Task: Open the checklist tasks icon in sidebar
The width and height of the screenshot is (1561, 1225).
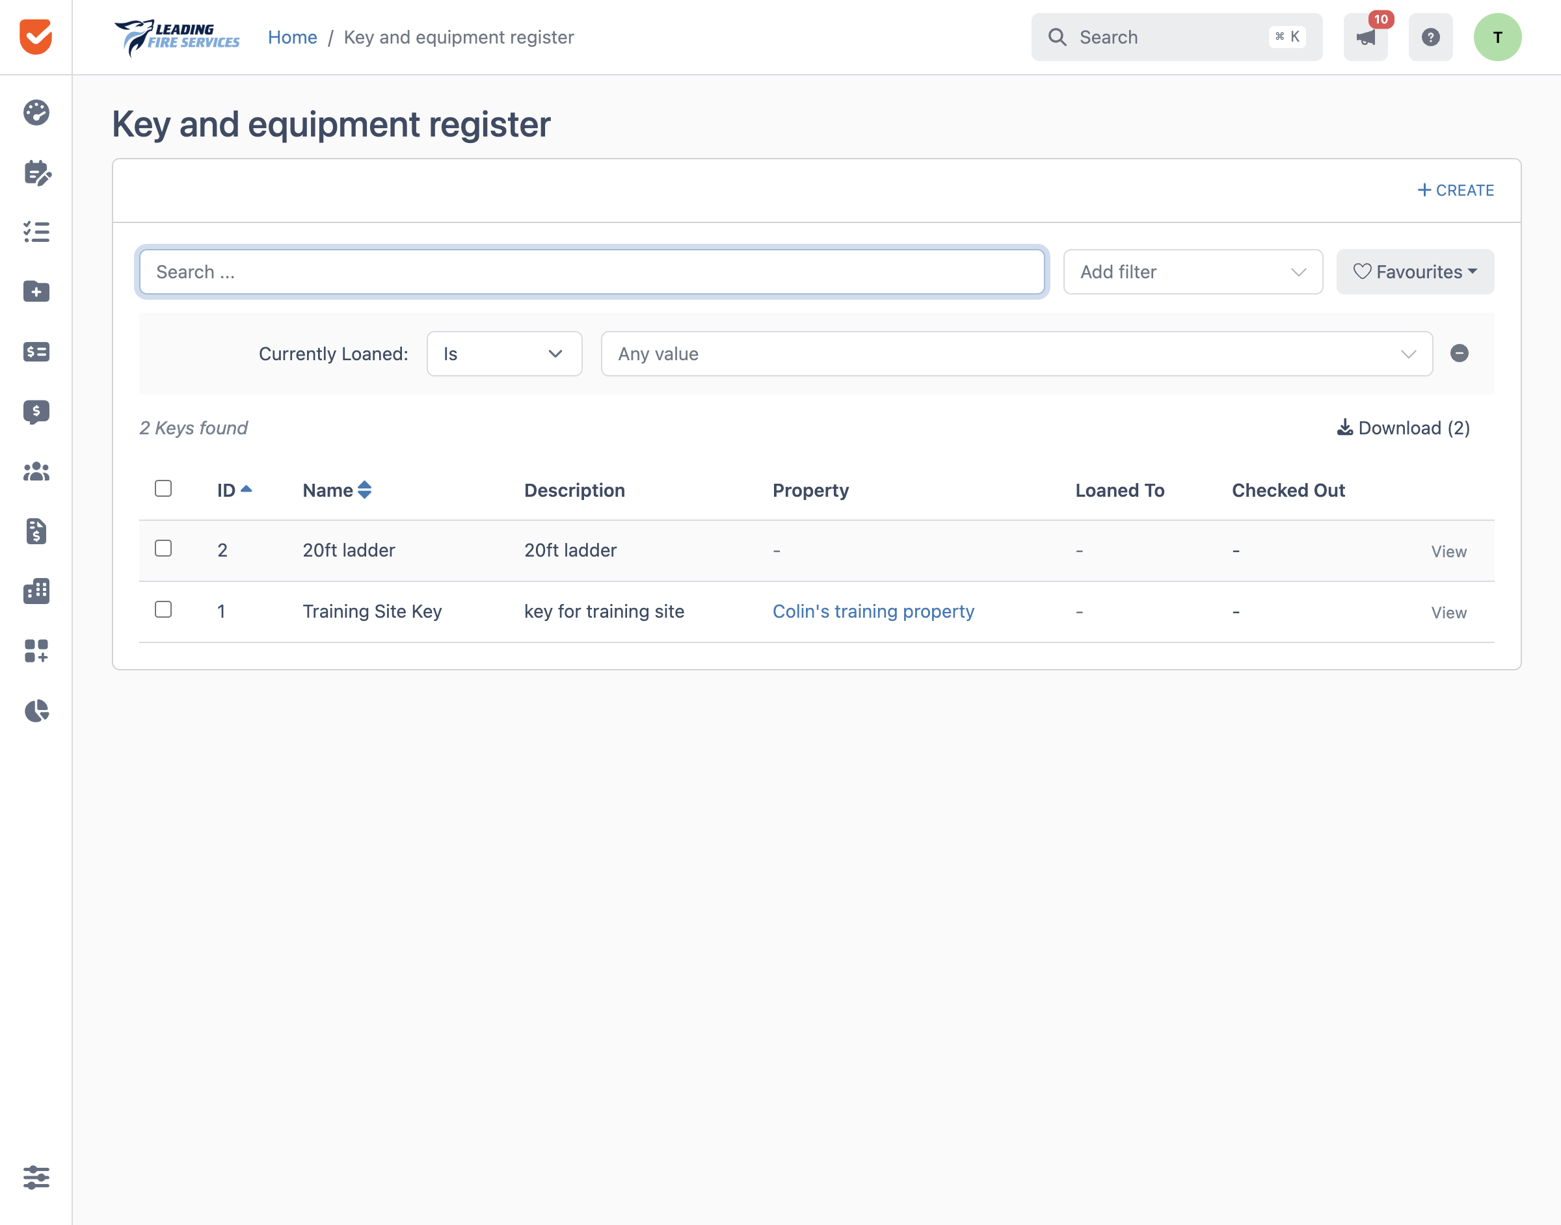Action: (36, 232)
